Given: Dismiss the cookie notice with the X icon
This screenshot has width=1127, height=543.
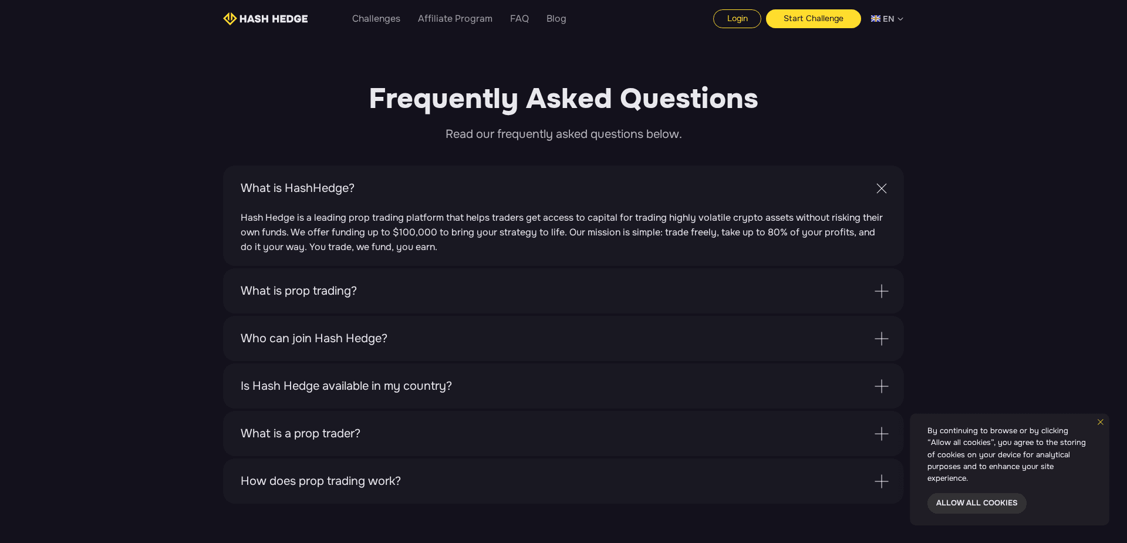Looking at the screenshot, I should click(x=1101, y=422).
